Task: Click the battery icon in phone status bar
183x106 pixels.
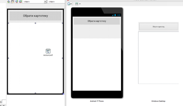Action: [x=115, y=15]
